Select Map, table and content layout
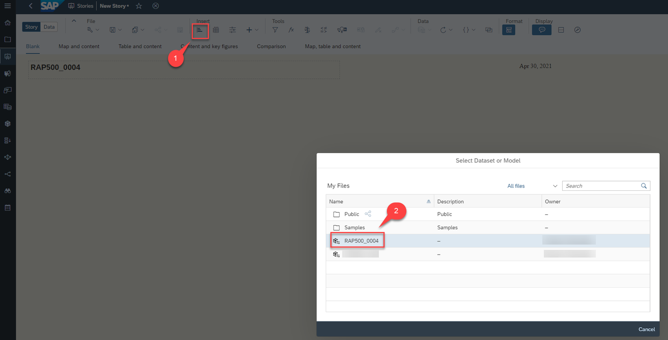Viewport: 668px width, 340px height. 333,46
